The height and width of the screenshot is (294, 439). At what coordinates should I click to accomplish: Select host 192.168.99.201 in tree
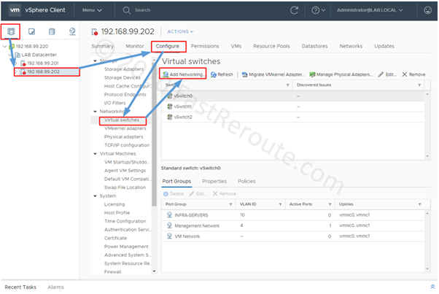[43, 63]
